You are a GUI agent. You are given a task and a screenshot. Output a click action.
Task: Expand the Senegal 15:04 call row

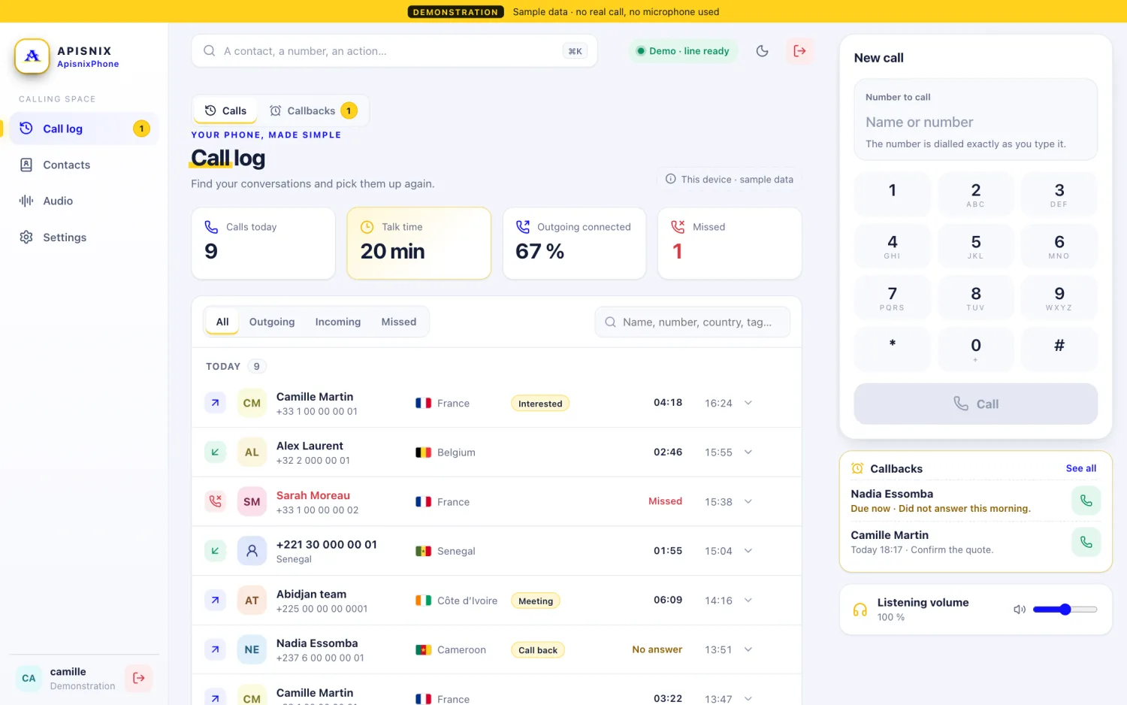748,551
